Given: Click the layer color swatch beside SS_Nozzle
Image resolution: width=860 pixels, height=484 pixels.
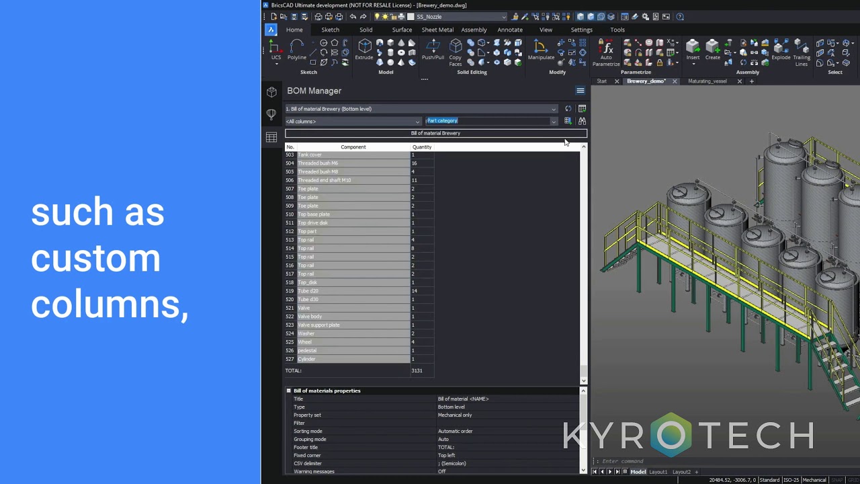Looking at the screenshot, I should click(411, 17).
